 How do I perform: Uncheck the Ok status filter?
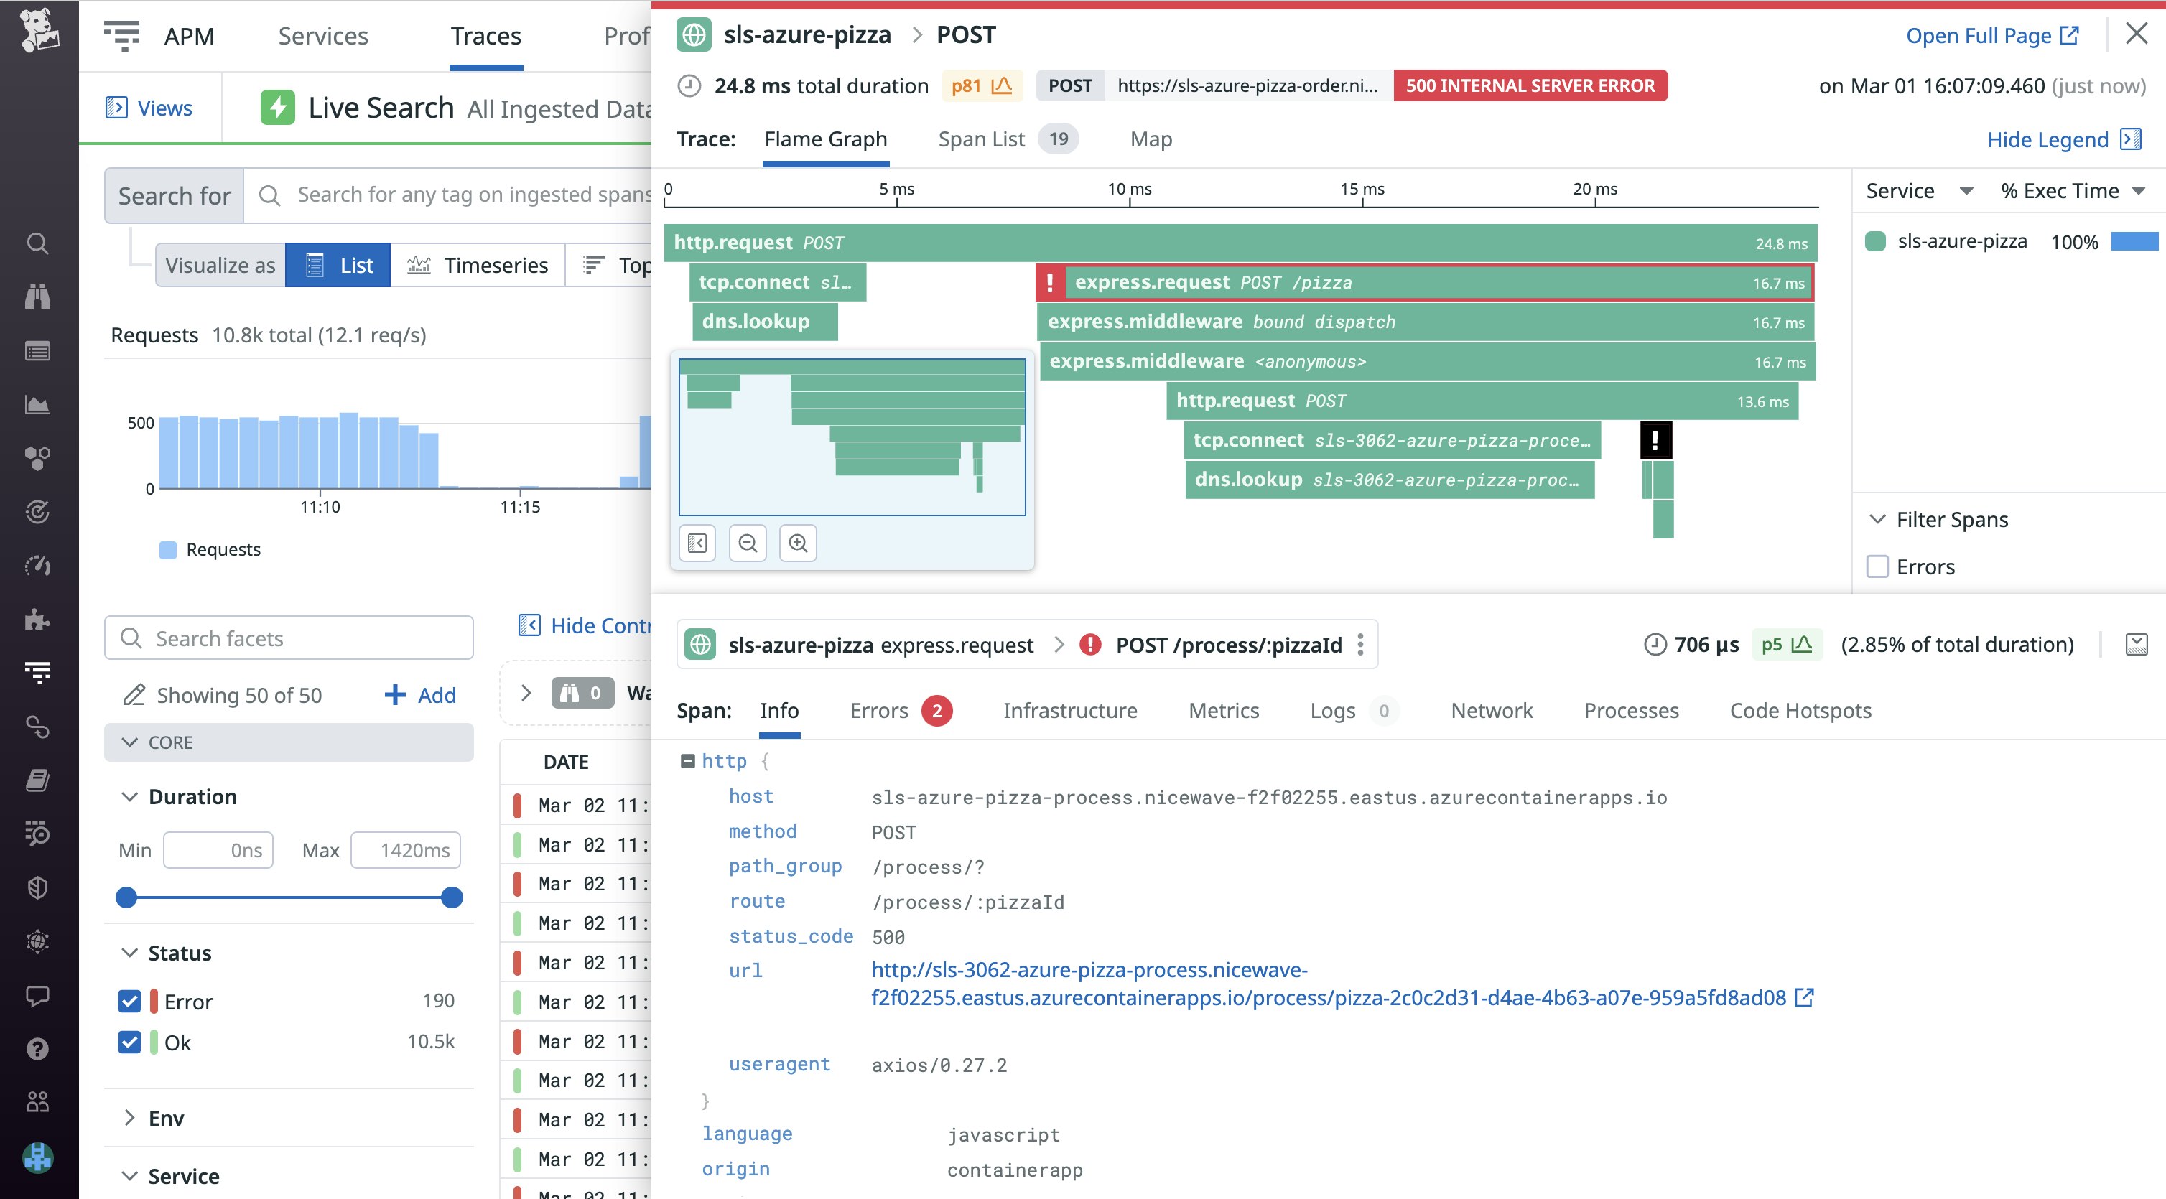(129, 1042)
